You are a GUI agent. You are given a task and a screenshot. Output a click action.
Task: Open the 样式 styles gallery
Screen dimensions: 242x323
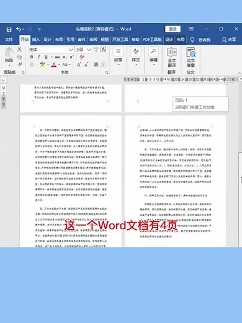pos(136,56)
